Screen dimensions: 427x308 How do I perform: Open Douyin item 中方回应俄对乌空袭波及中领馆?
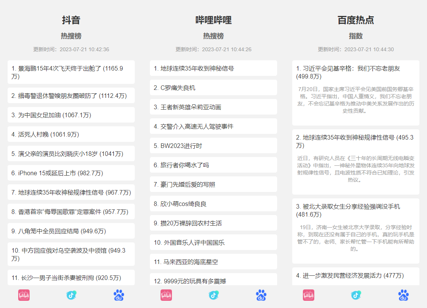tap(71, 254)
